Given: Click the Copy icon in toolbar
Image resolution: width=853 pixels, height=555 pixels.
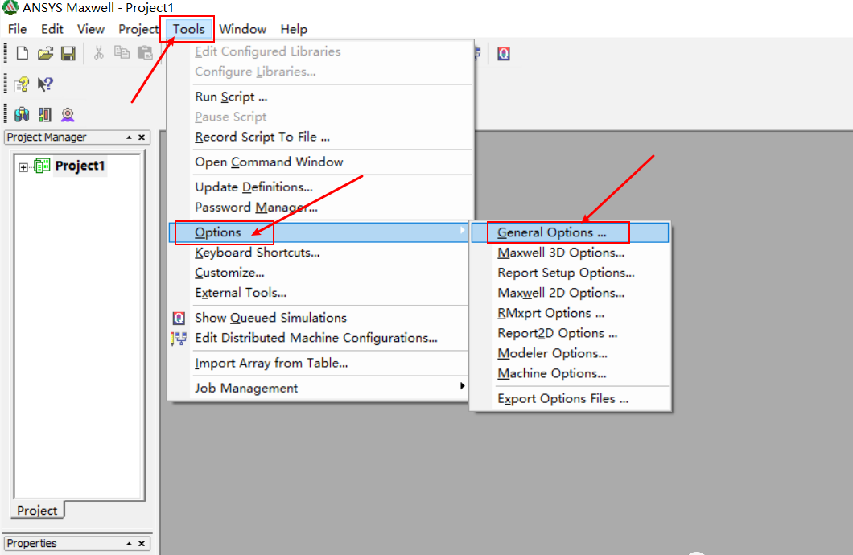Looking at the screenshot, I should pos(122,52).
